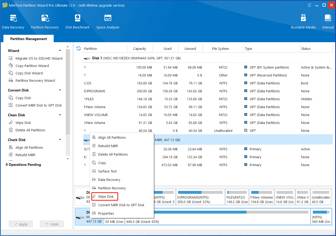Choose Align All Partitions from context menu
The width and height of the screenshot is (336, 236).
[x=122, y=137]
